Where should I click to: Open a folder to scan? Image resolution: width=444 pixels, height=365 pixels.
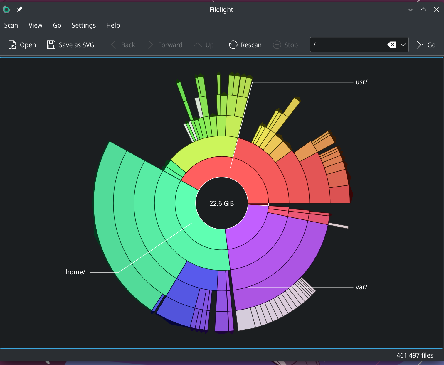coord(22,45)
